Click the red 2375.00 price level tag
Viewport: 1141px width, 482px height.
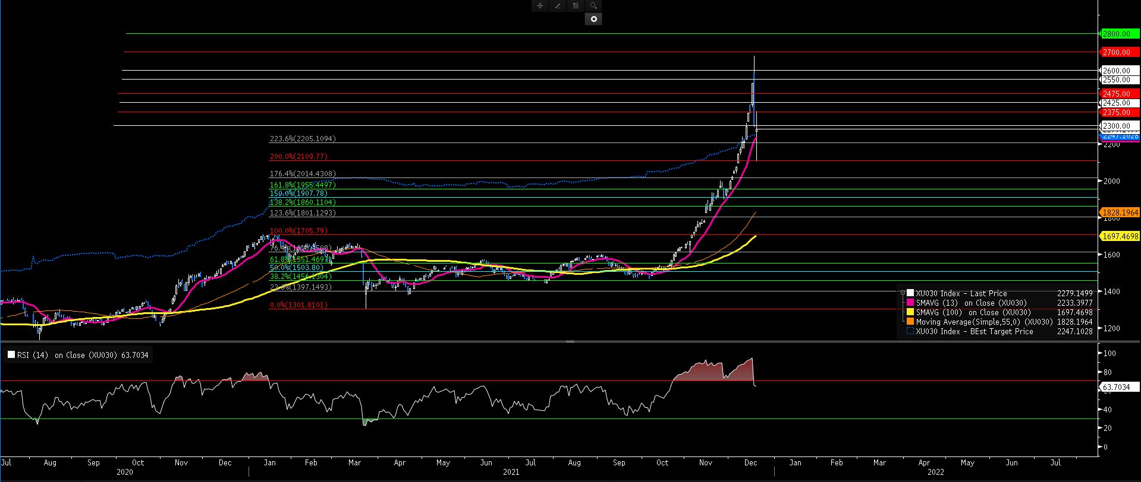coord(1120,112)
